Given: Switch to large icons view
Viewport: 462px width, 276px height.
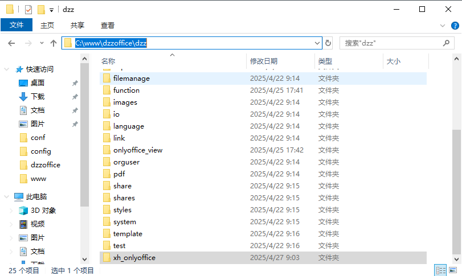Looking at the screenshot, I should pyautogui.click(x=453, y=270).
